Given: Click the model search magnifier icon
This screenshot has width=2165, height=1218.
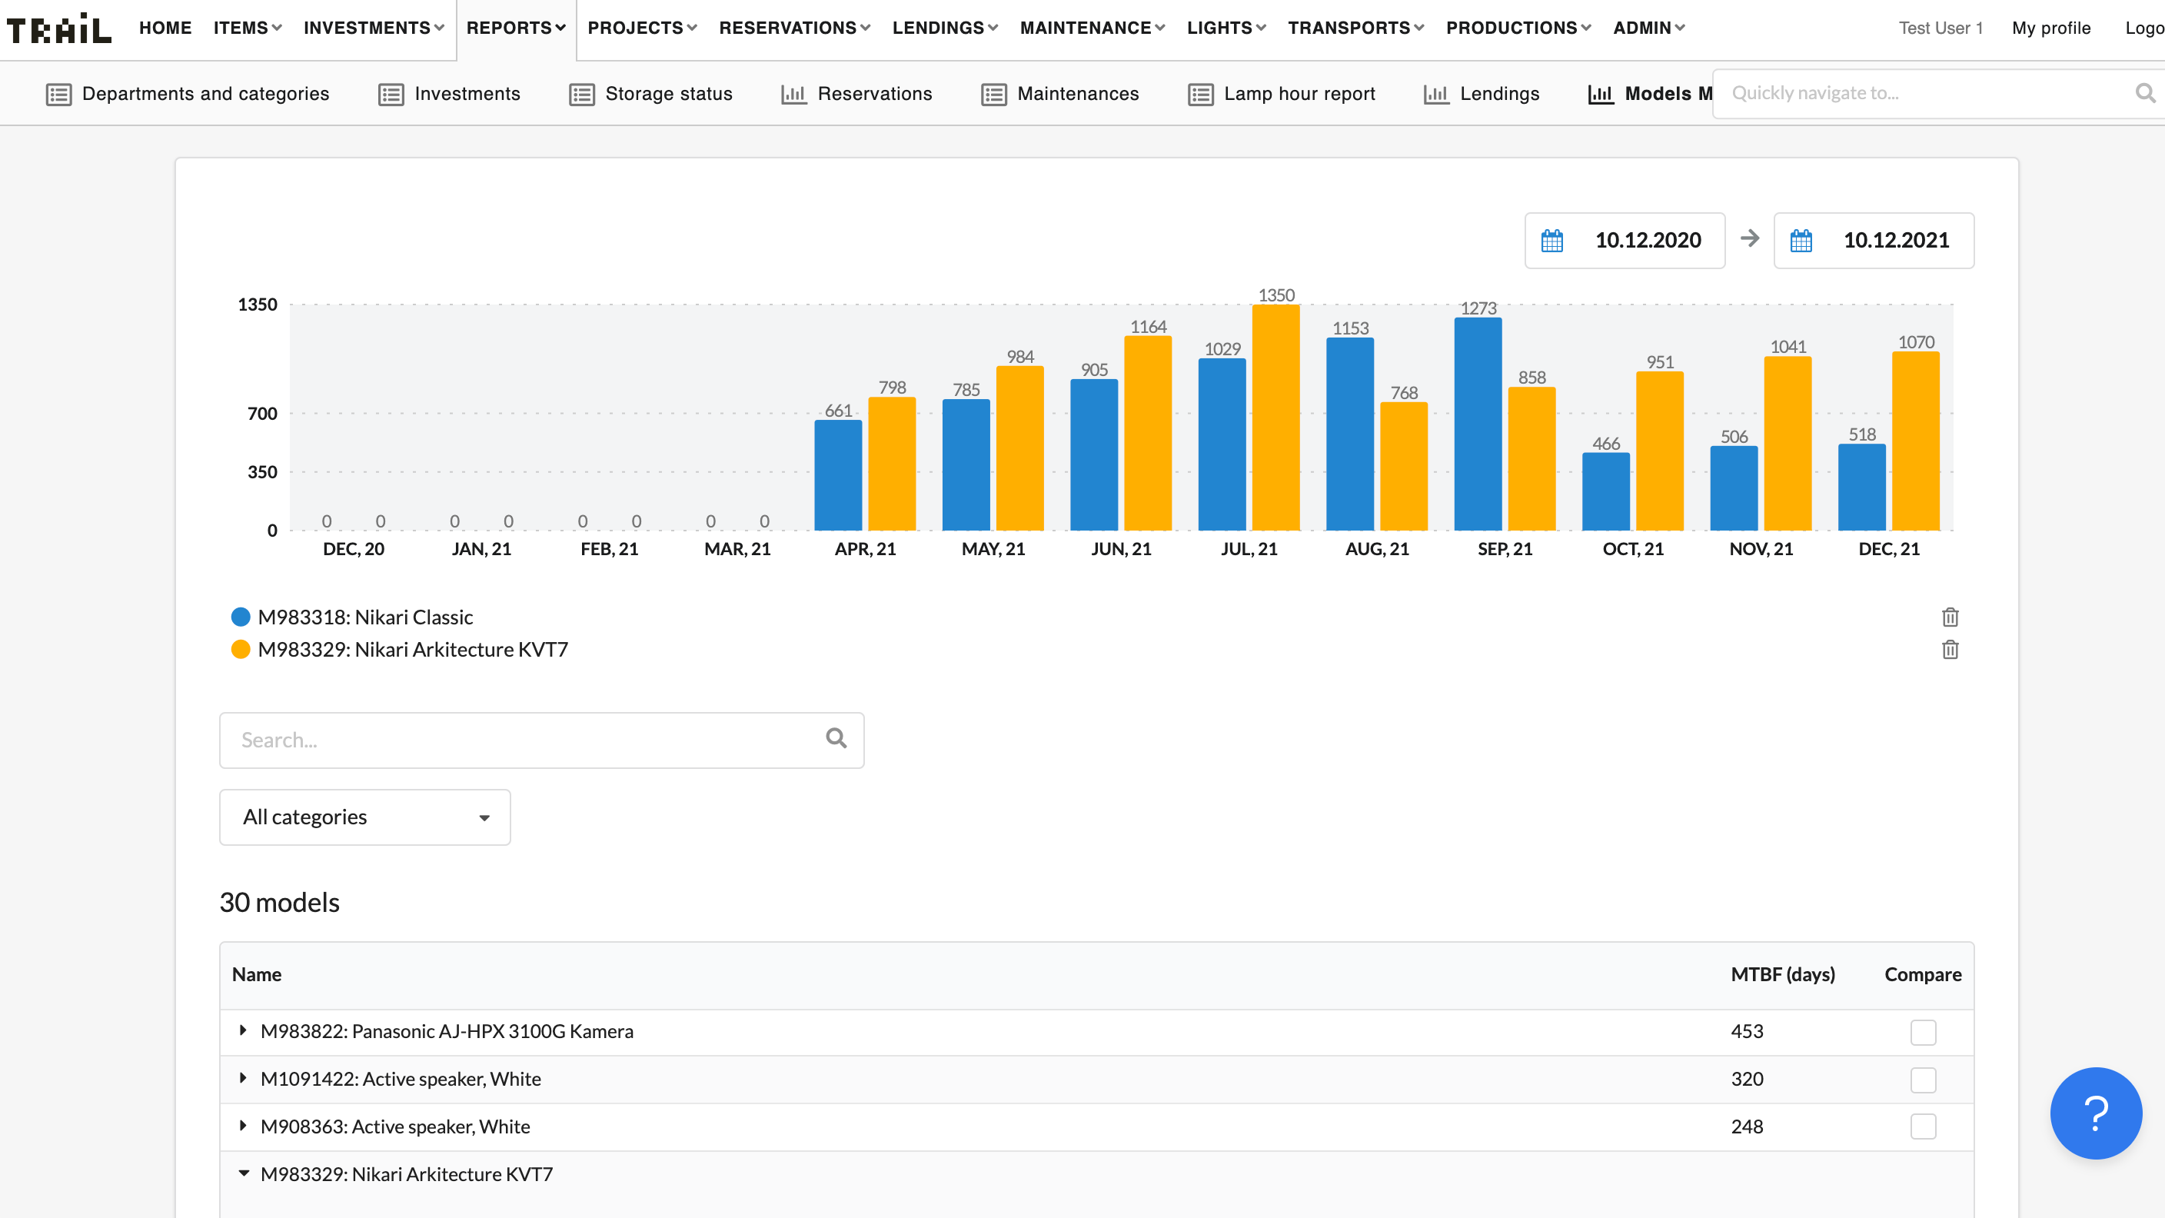Looking at the screenshot, I should point(836,739).
